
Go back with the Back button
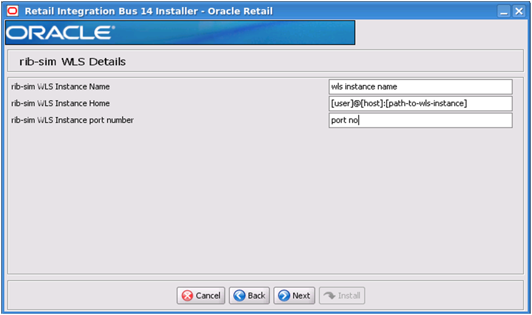pyautogui.click(x=249, y=296)
